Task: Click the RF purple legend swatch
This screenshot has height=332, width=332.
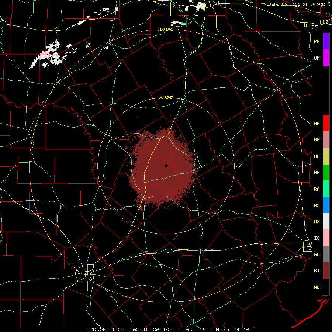Action: (x=326, y=41)
